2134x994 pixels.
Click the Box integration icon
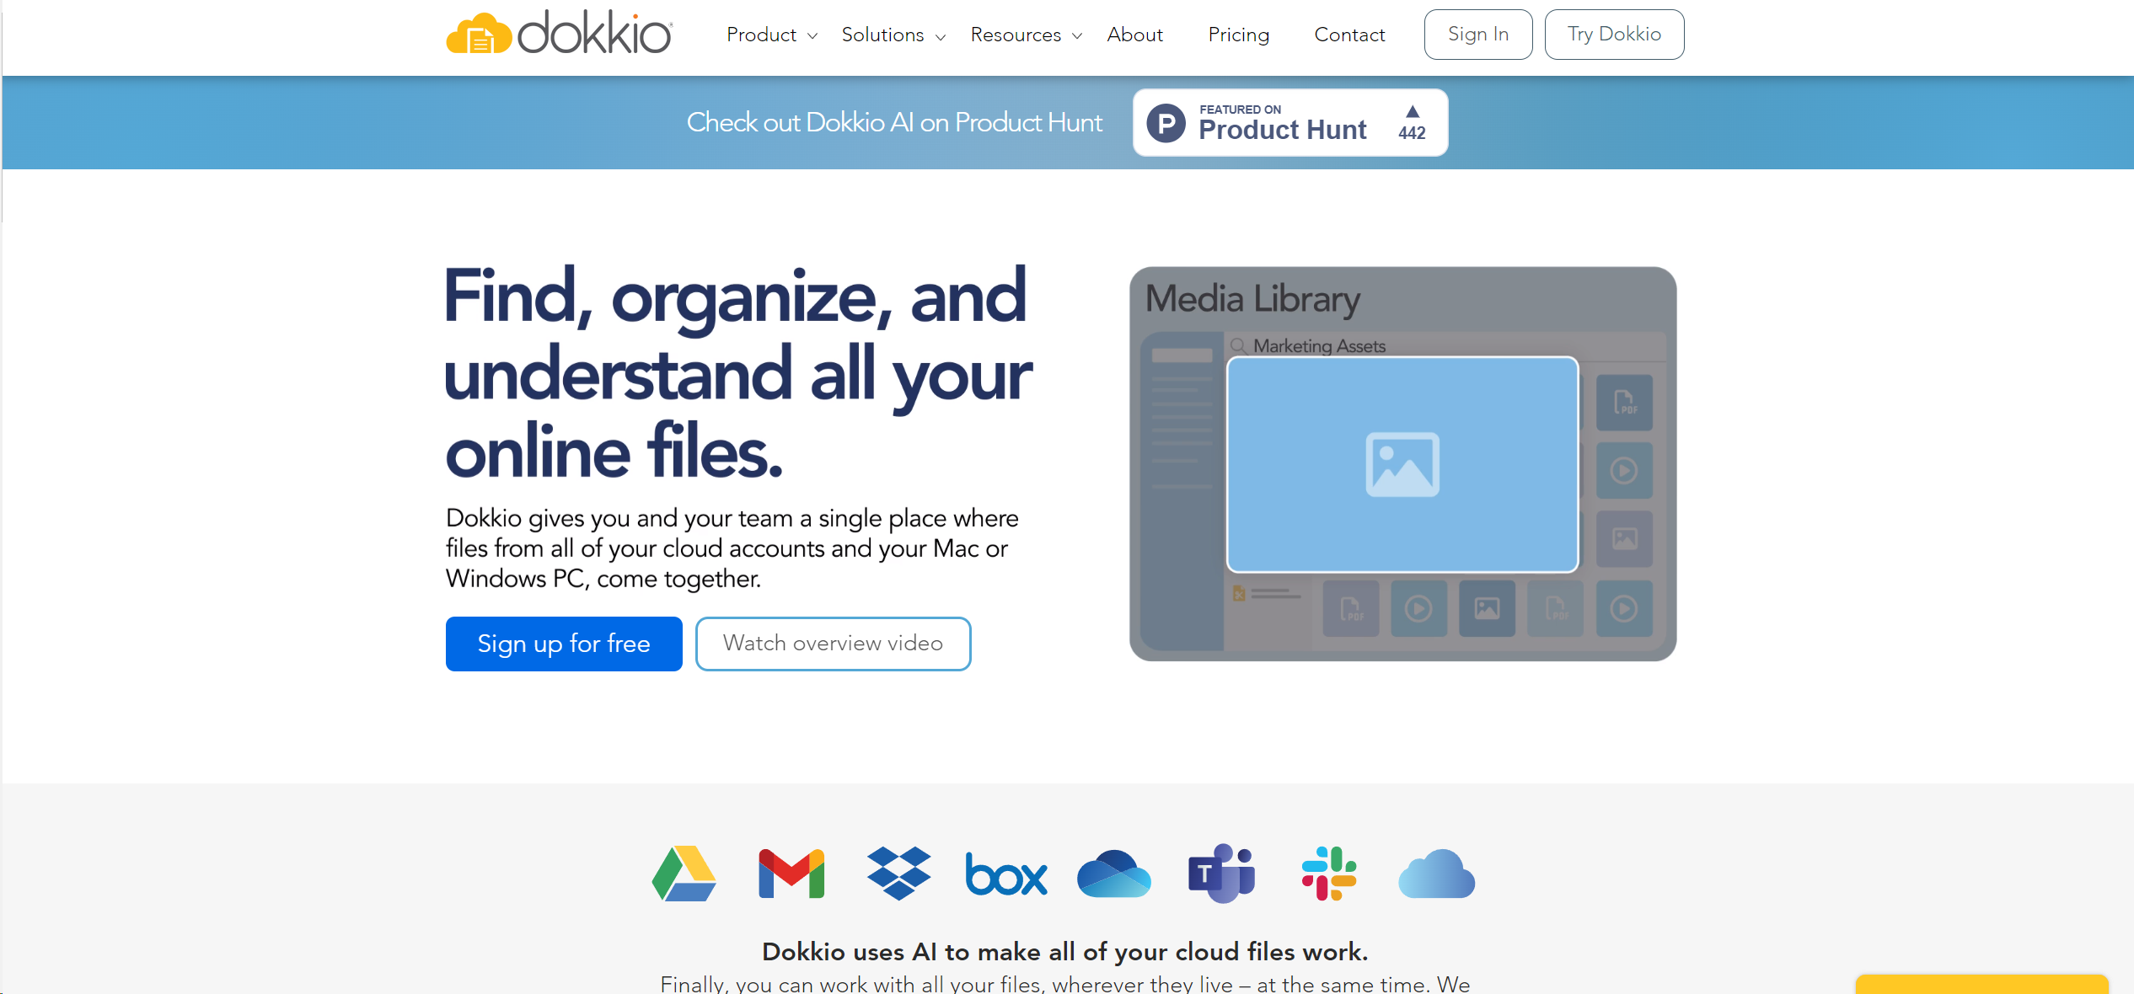(1006, 875)
